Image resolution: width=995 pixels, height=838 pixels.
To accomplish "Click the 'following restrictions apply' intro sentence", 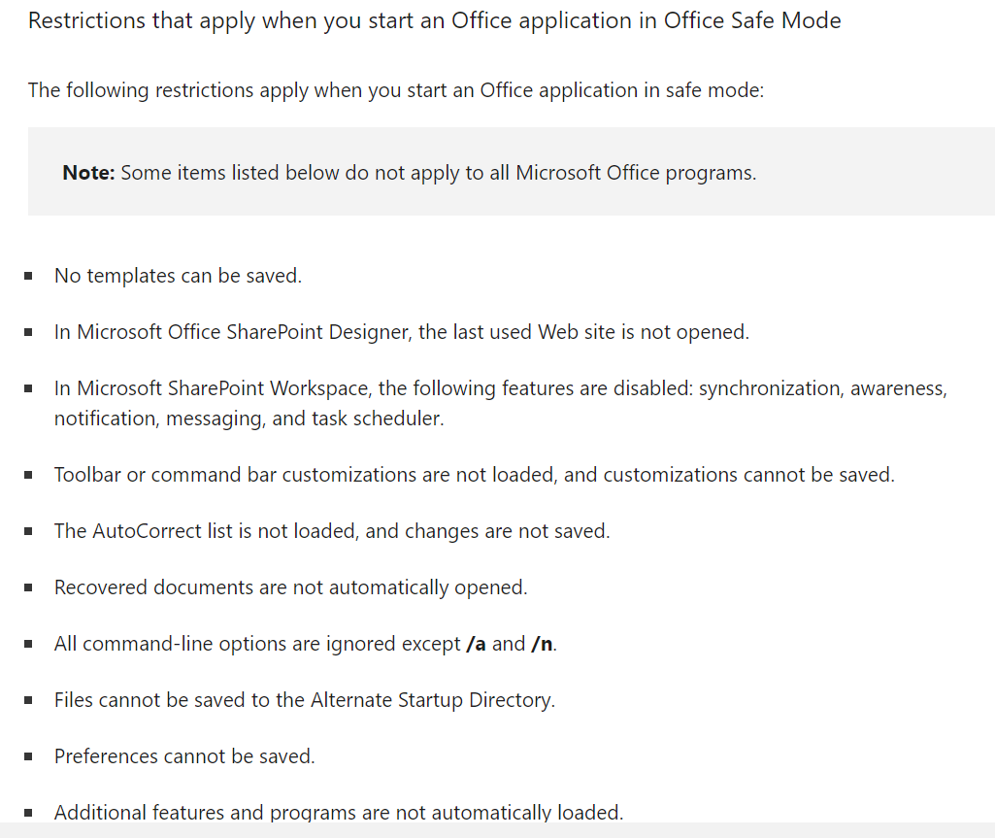I will click(396, 90).
